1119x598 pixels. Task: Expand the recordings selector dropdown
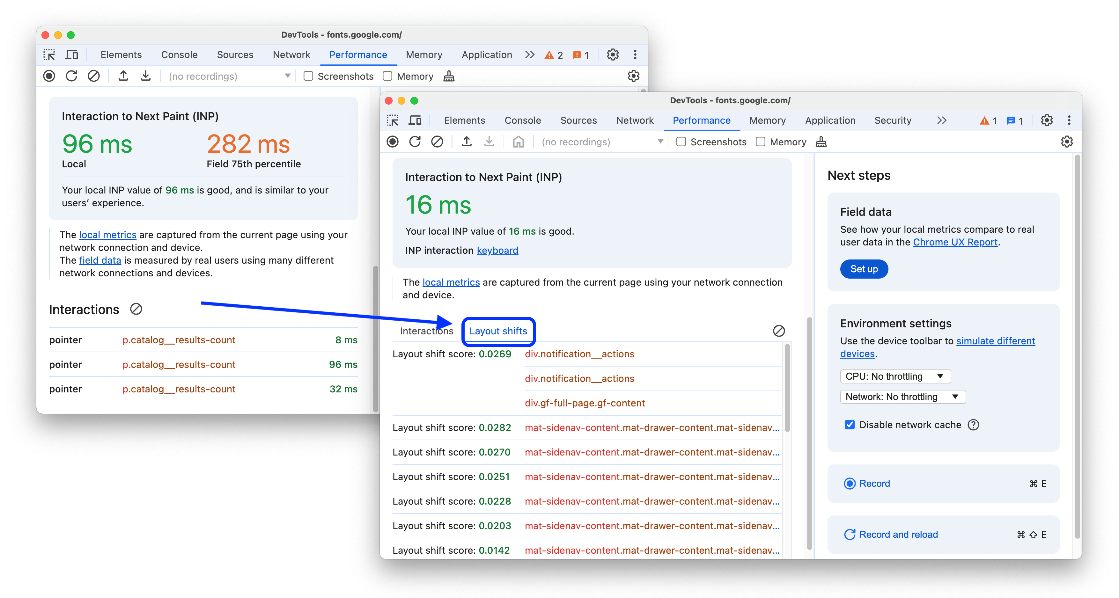pos(658,142)
